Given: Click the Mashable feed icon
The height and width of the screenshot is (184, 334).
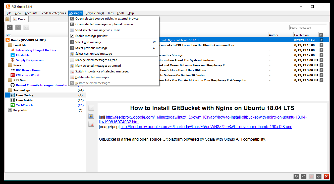Looking at the screenshot, I should (13, 55).
